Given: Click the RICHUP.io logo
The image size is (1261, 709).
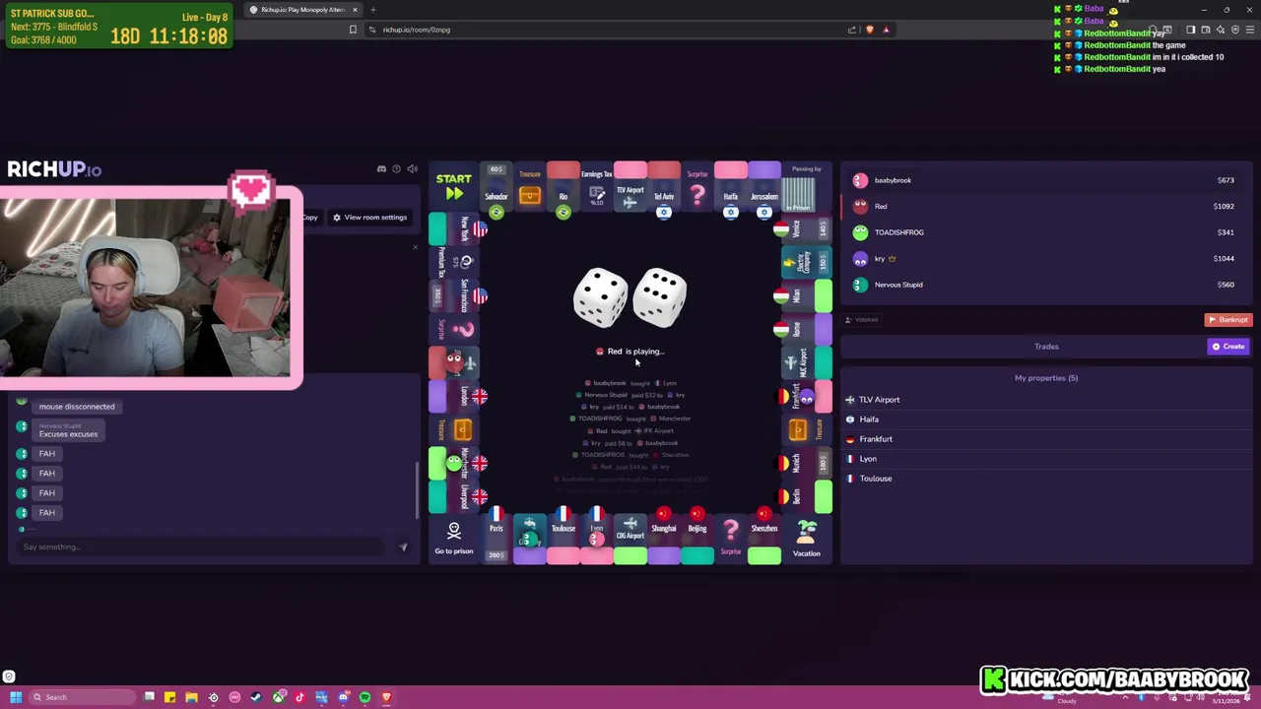Looking at the screenshot, I should pyautogui.click(x=54, y=169).
